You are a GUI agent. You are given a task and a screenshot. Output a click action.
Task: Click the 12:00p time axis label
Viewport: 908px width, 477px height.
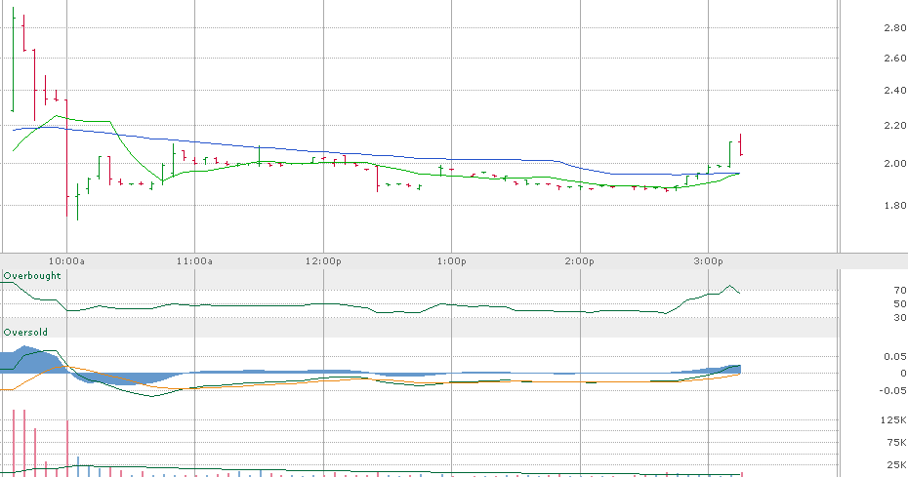click(323, 261)
